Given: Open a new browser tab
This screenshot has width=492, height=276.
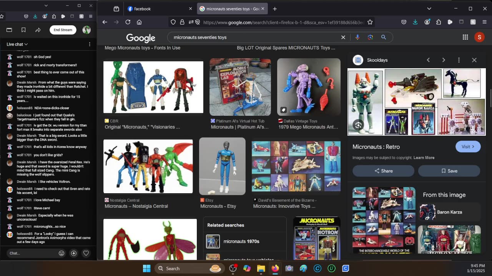Looking at the screenshot, I should click(x=274, y=9).
